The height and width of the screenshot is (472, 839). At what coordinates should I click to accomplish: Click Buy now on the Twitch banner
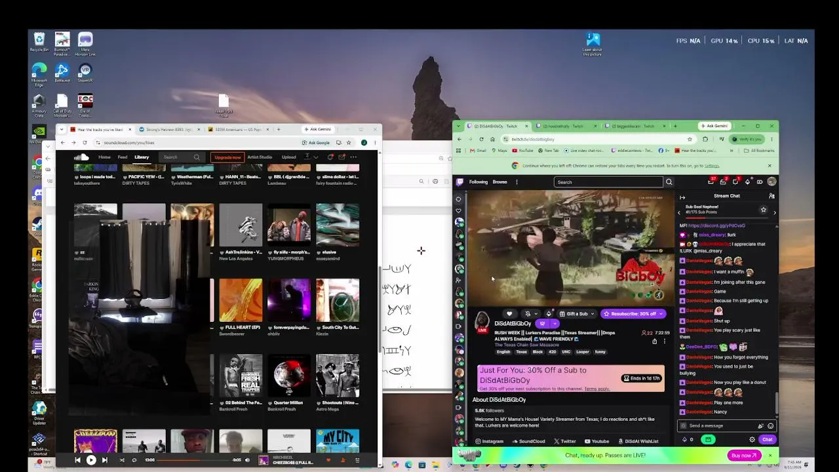(x=744, y=456)
